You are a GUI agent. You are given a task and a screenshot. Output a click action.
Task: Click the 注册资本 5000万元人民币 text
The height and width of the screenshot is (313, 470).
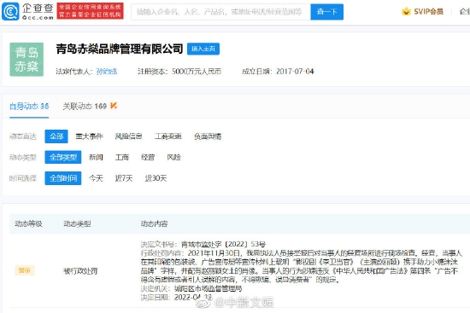(179, 72)
